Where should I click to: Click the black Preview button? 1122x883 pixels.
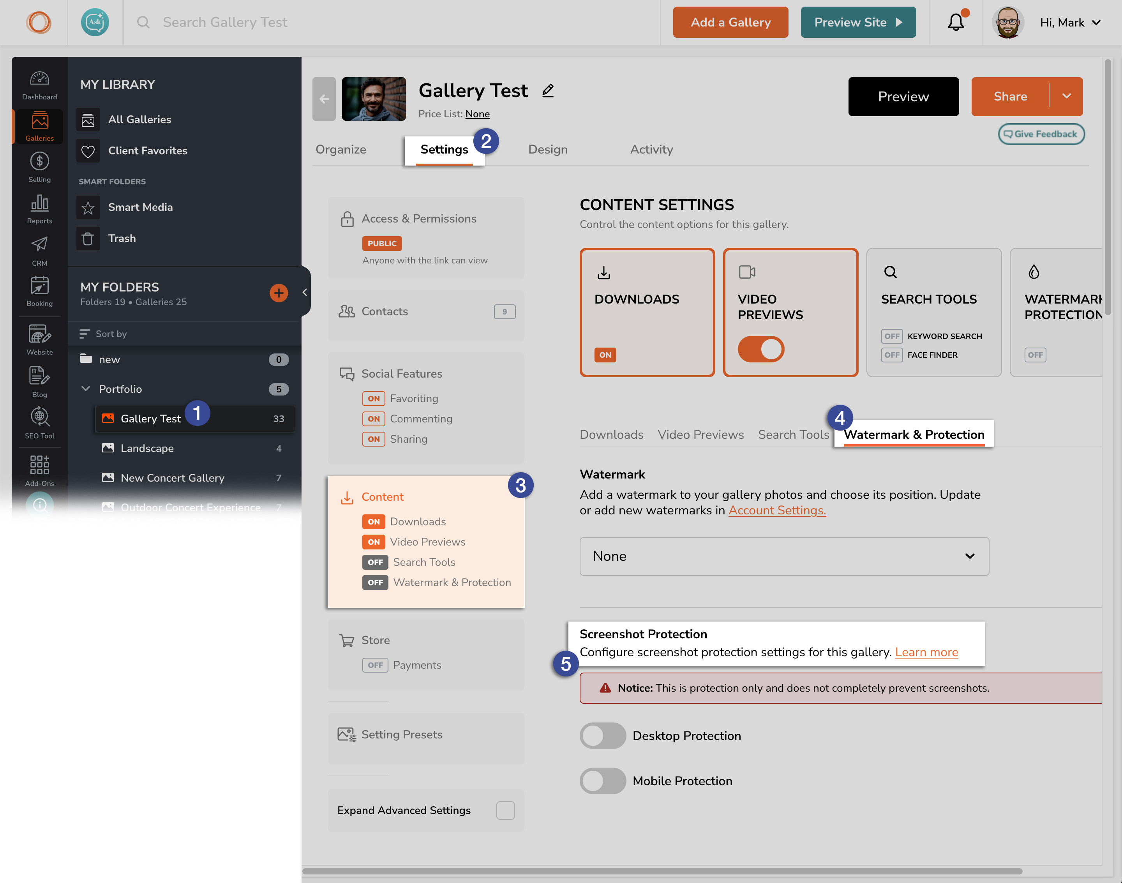(x=903, y=97)
